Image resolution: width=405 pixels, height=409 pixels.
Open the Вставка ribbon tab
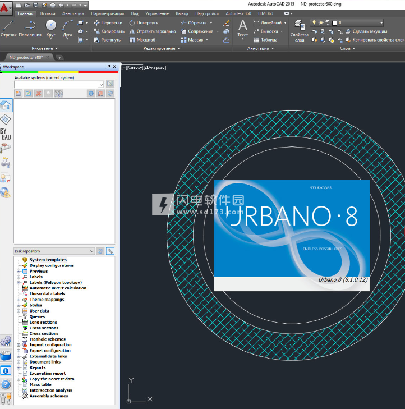click(48, 13)
